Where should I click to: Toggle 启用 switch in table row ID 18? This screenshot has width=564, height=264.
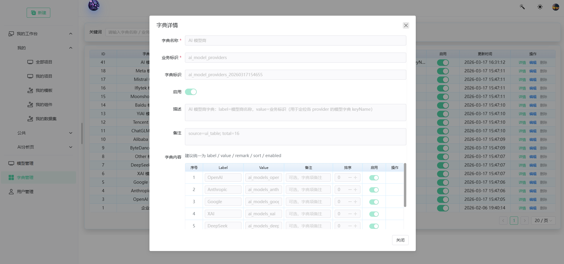point(443,71)
